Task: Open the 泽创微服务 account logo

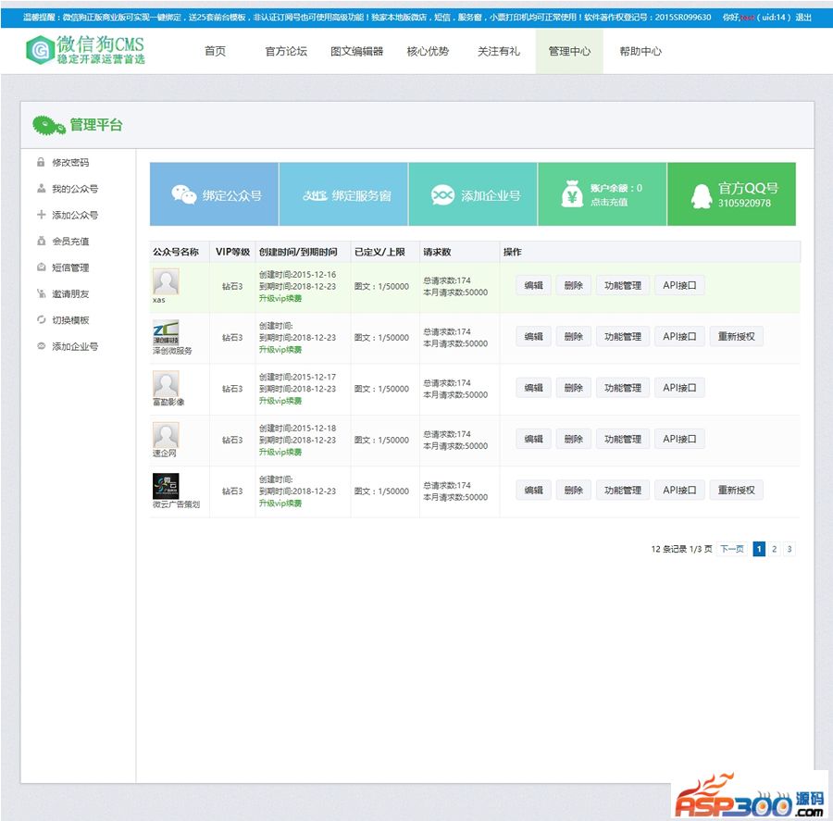Action: pos(166,332)
